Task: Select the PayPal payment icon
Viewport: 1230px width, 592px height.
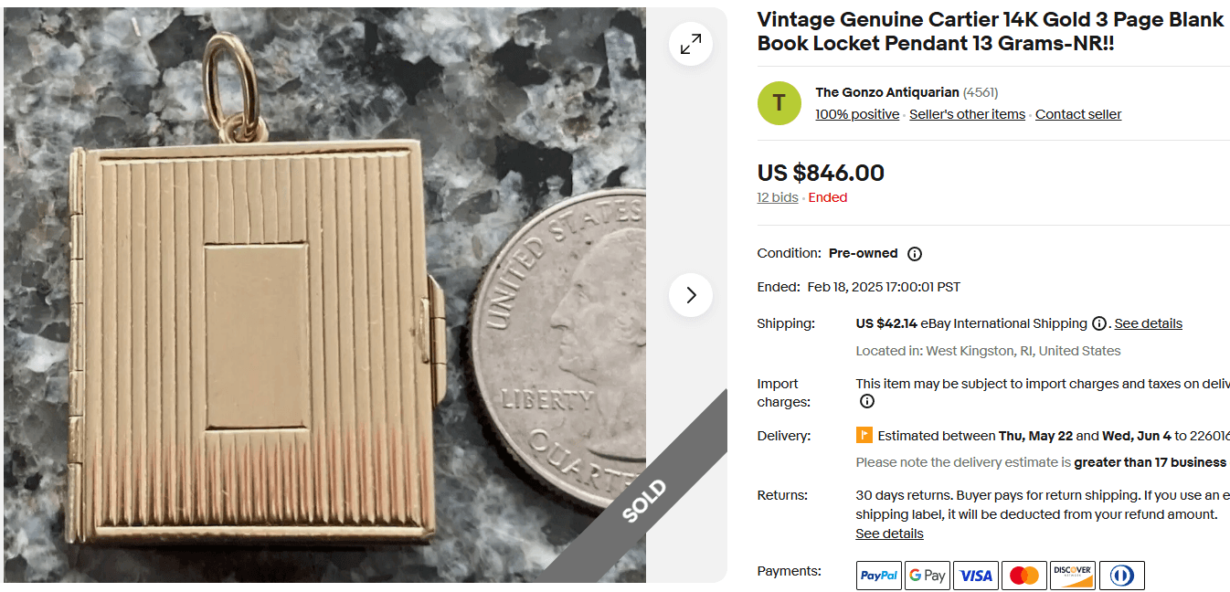Action: point(878,575)
